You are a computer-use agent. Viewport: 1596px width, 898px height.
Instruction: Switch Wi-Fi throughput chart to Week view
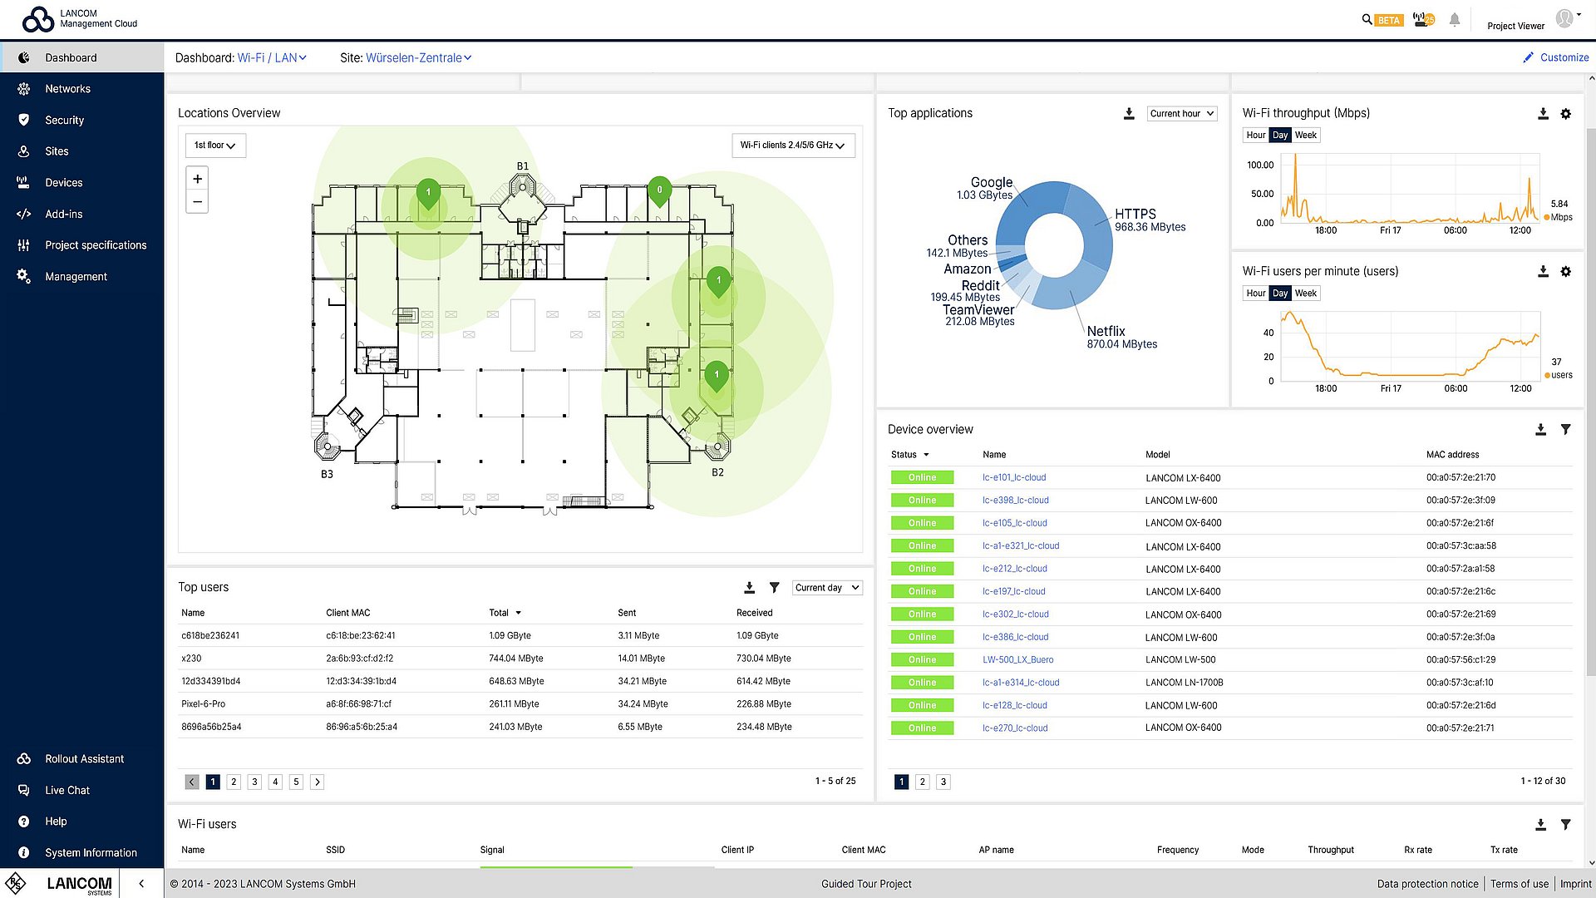click(x=1305, y=135)
